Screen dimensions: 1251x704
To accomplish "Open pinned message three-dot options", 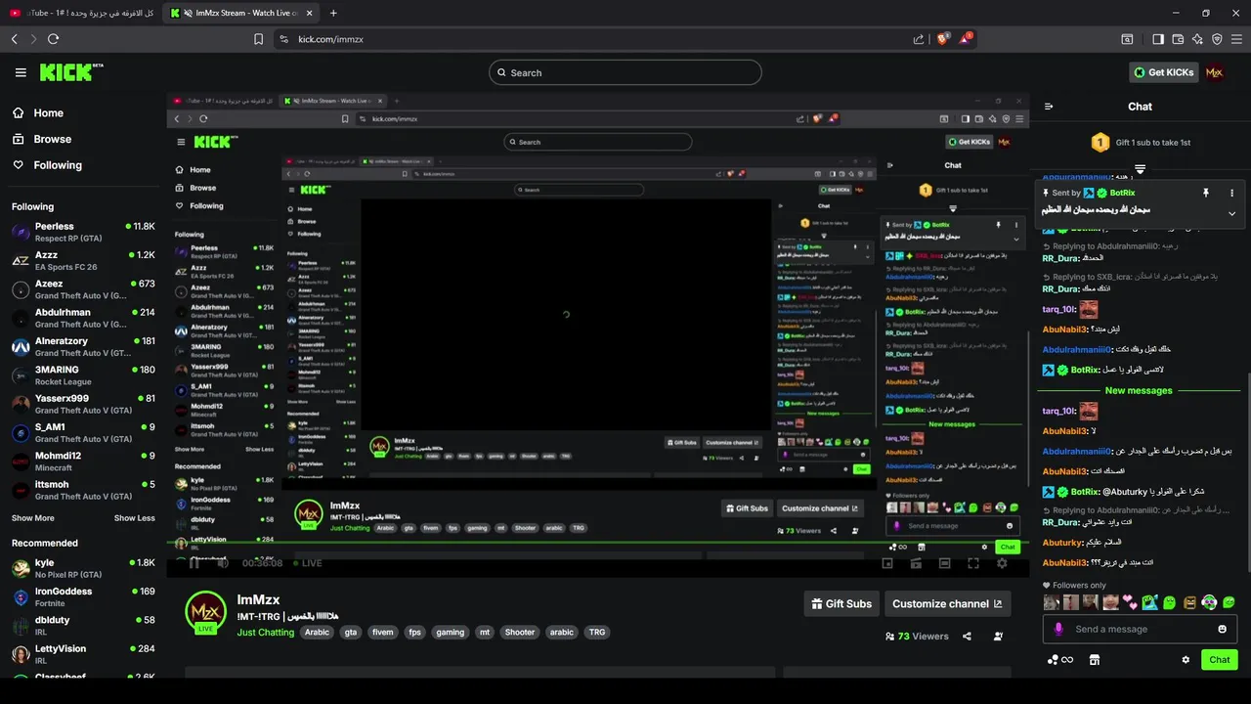I will 1231,193.
